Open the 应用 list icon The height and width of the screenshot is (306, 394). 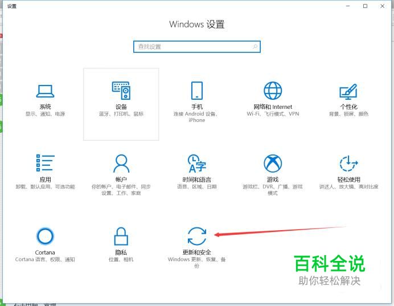point(45,163)
